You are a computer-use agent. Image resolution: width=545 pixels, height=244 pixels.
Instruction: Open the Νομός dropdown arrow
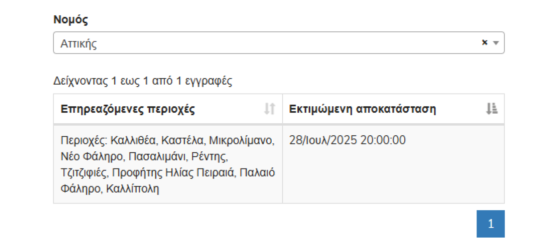[x=496, y=43]
